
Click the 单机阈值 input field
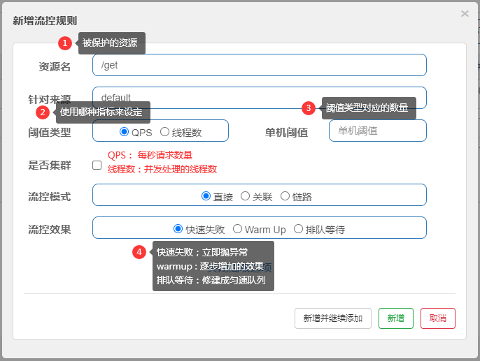pyautogui.click(x=377, y=131)
